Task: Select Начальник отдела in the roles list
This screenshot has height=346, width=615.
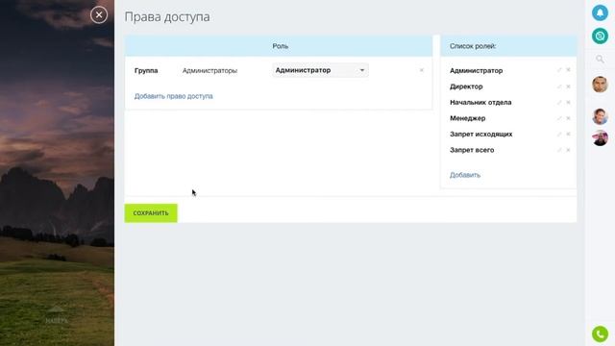Action: tap(480, 103)
